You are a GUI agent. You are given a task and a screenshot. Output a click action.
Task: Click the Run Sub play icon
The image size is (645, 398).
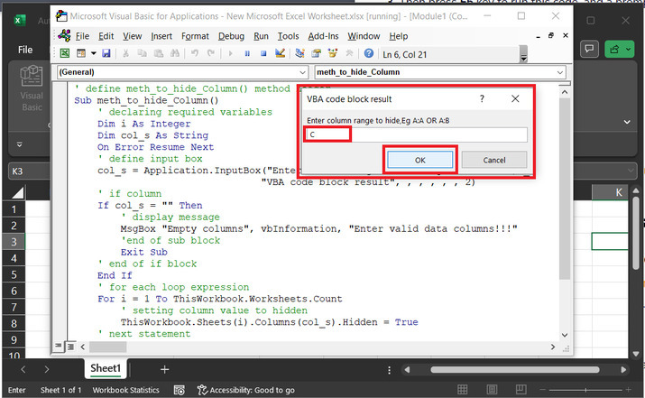pos(230,53)
